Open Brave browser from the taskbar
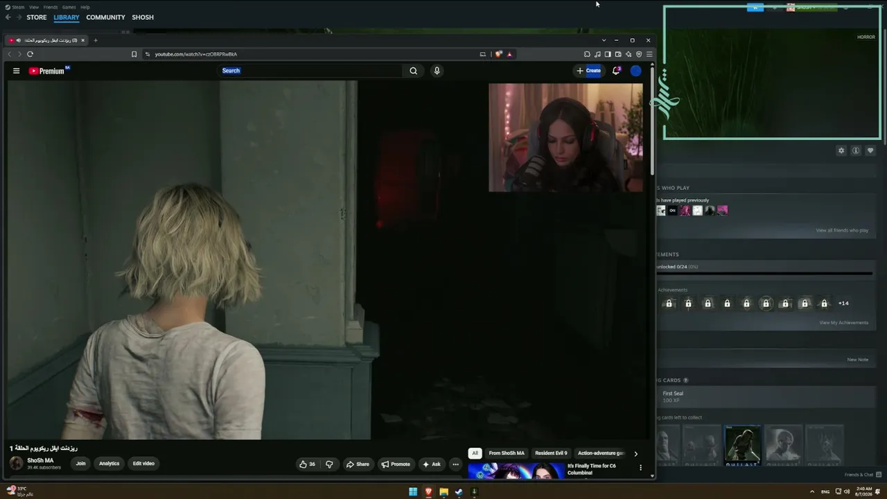887x499 pixels. point(428,492)
